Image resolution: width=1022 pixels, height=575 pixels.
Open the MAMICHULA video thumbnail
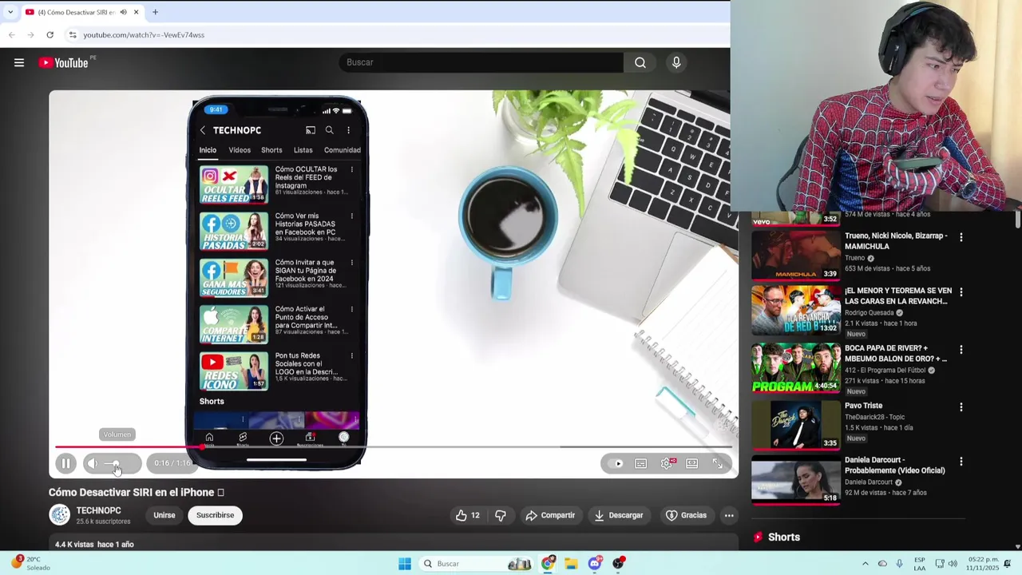796,255
